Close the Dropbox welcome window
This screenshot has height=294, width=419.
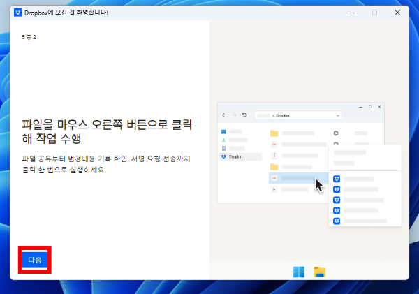[x=397, y=13]
